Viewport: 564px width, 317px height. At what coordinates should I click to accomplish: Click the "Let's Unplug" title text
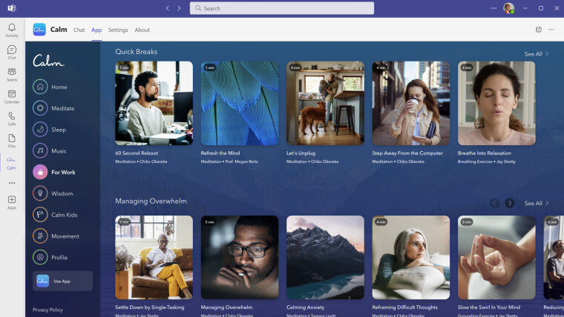coord(301,153)
